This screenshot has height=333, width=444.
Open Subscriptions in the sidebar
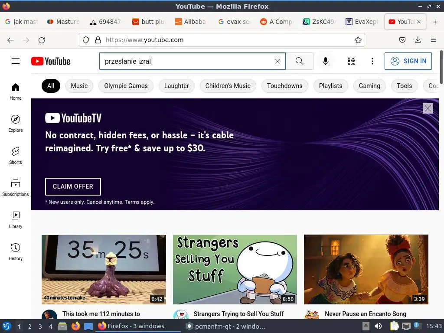pyautogui.click(x=16, y=188)
